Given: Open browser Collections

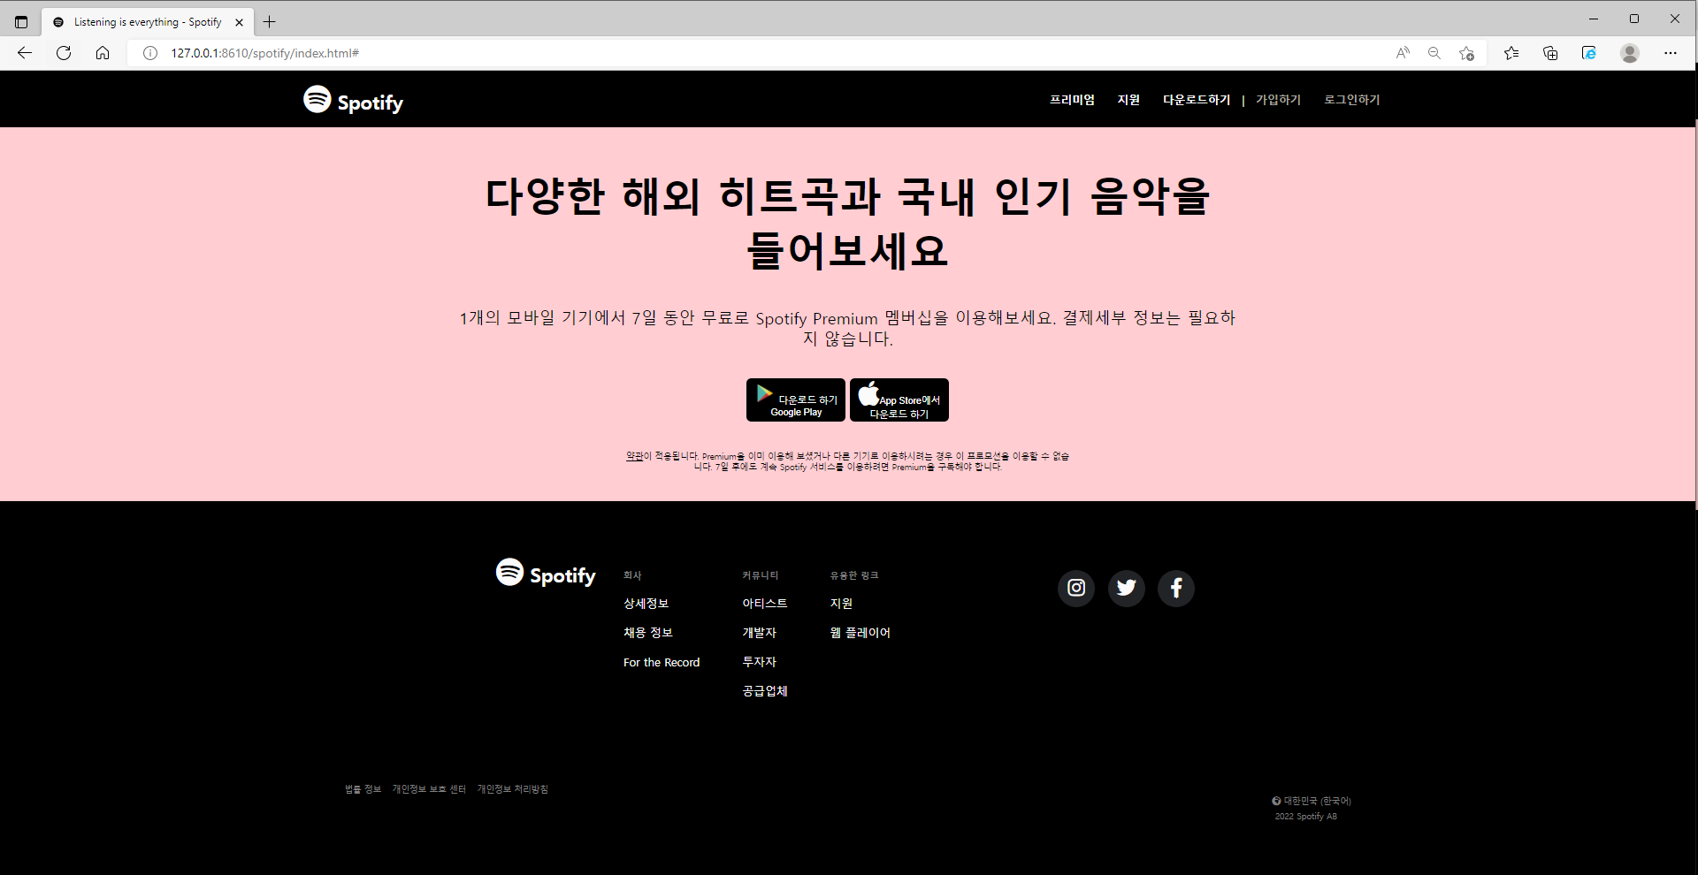Looking at the screenshot, I should 1550,53.
